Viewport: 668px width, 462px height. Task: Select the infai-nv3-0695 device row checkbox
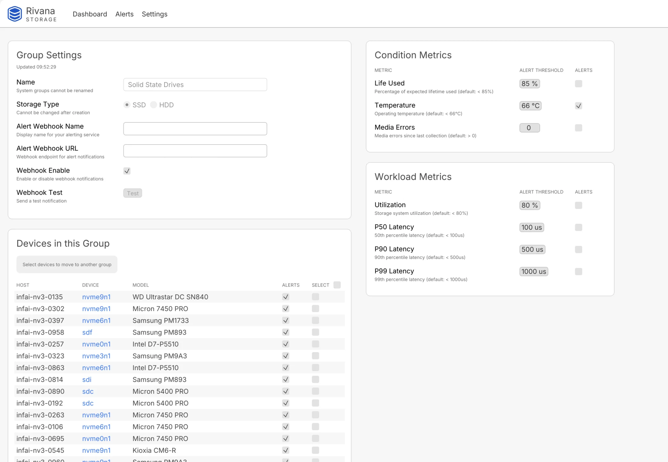[316, 438]
